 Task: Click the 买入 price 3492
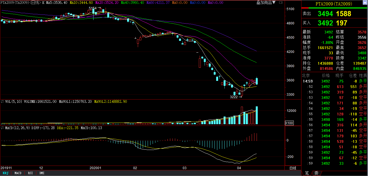(325, 23)
